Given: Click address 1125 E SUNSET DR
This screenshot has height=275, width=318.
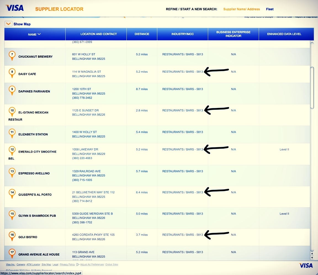Looking at the screenshot, I should [85, 110].
